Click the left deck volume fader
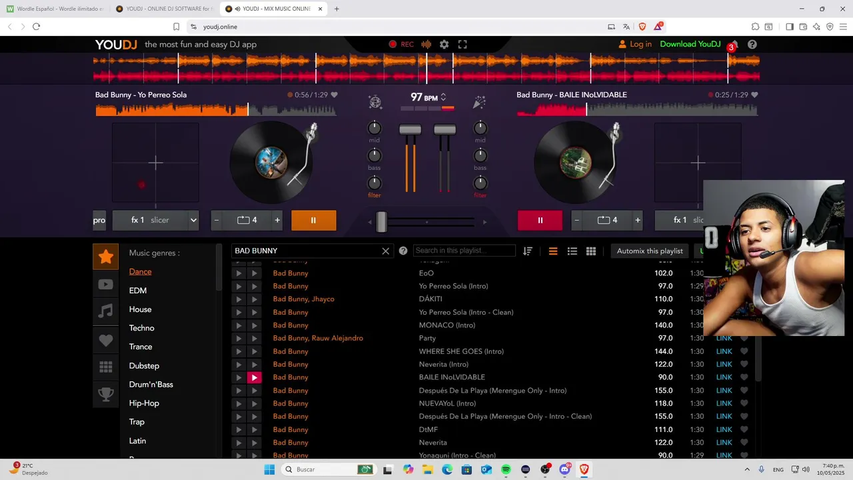 410,129
